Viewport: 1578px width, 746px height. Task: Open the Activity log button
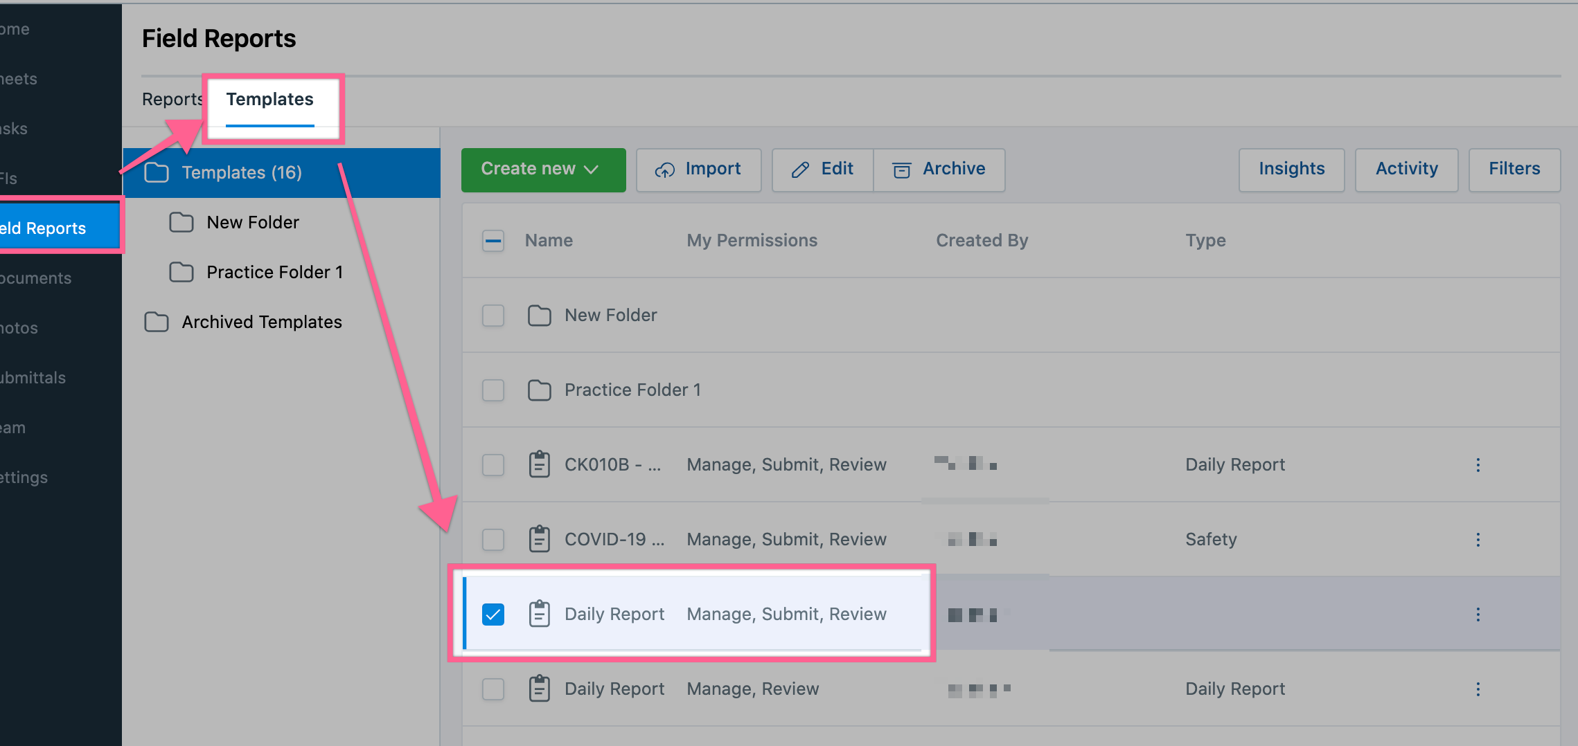point(1406,170)
